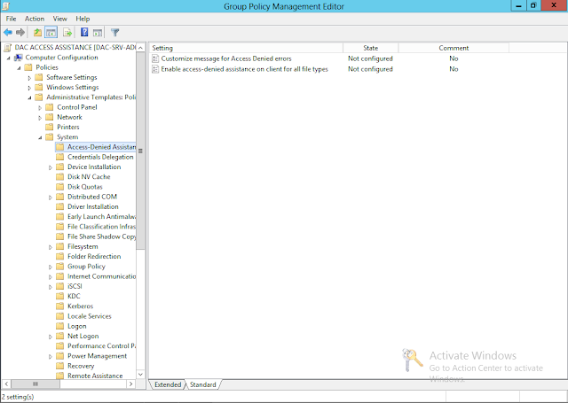The image size is (568, 403).
Task: Open the Help menu
Action: [83, 19]
